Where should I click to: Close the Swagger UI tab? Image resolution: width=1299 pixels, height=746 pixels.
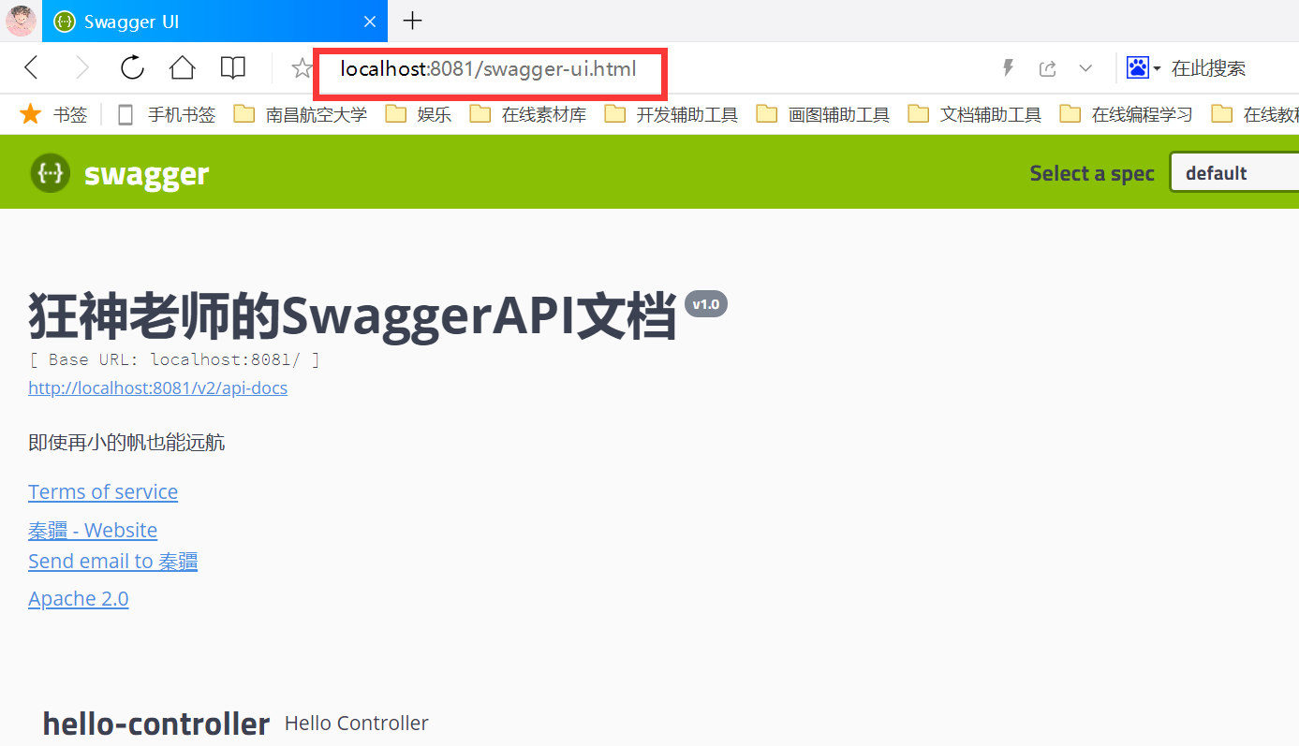point(370,21)
